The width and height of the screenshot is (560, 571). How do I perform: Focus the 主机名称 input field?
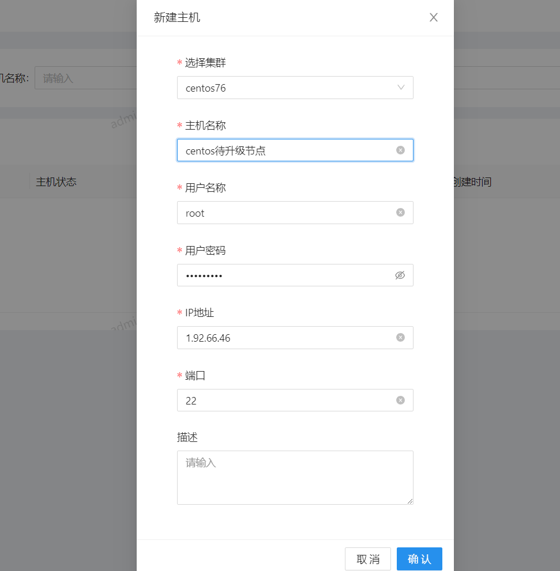(288, 150)
